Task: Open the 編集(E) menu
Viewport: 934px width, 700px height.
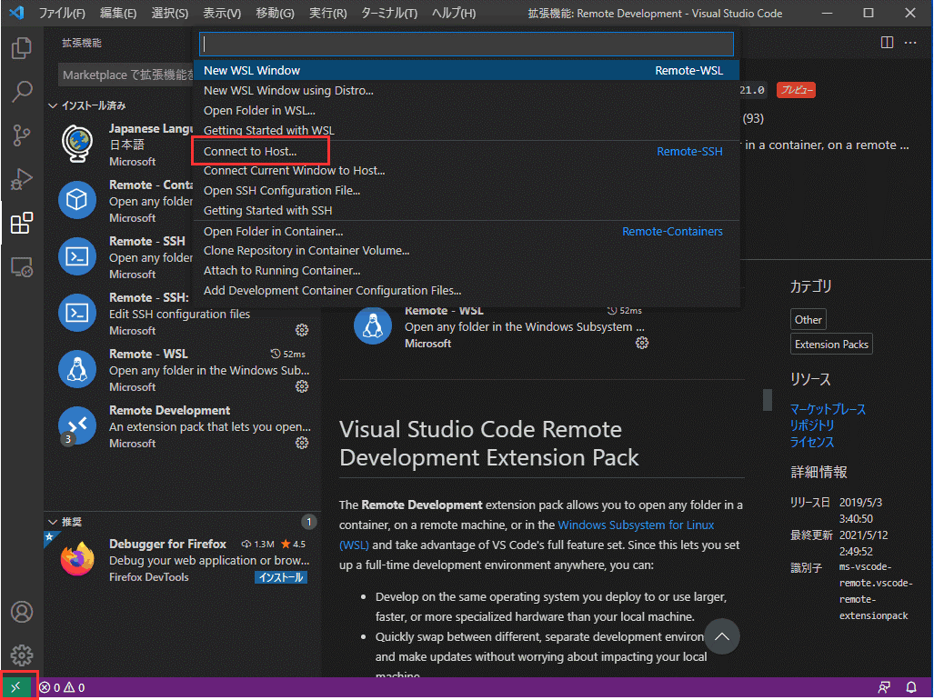Action: tap(118, 13)
